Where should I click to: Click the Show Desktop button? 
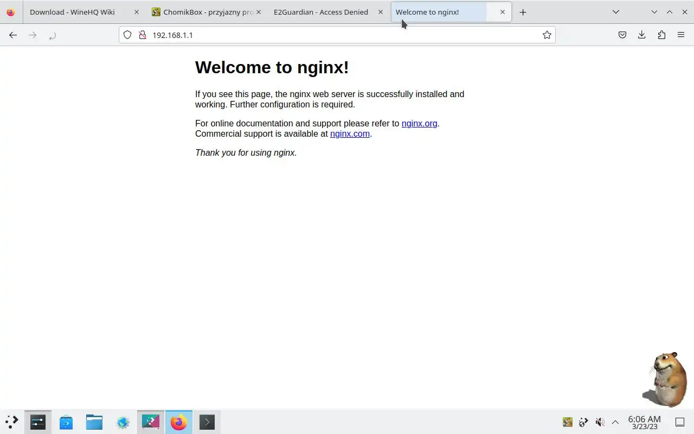680,422
